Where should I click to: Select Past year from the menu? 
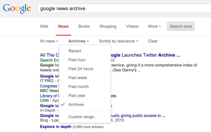77,96
